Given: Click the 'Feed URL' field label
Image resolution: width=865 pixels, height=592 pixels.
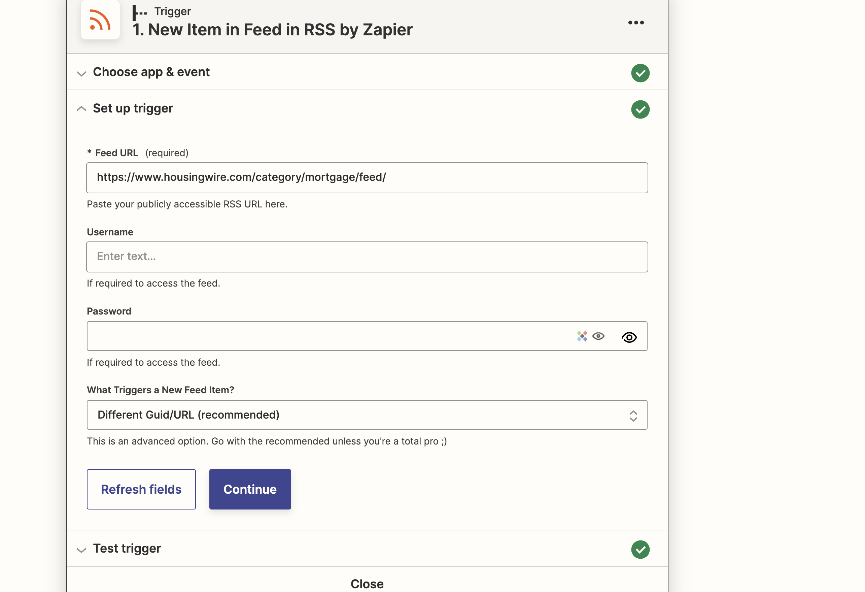Looking at the screenshot, I should click(x=116, y=153).
